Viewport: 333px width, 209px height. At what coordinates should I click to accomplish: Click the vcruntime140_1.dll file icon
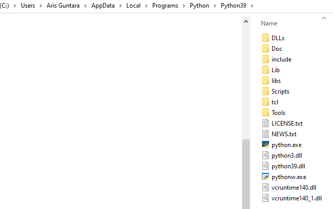pos(265,198)
